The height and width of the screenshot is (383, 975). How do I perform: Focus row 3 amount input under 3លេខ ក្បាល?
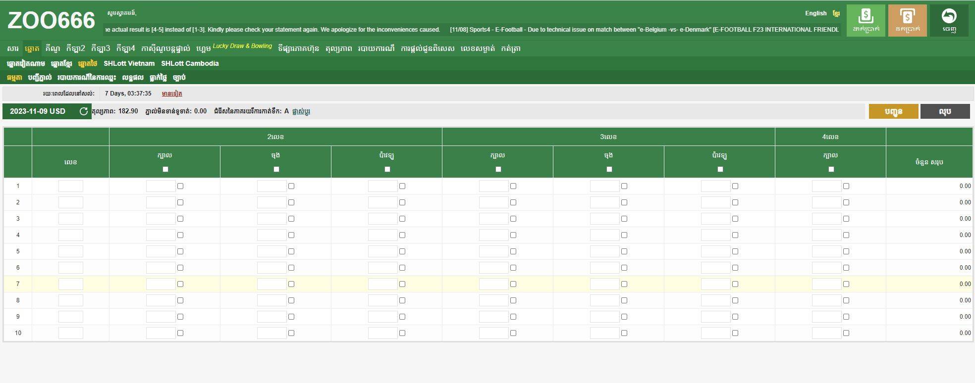(x=494, y=219)
